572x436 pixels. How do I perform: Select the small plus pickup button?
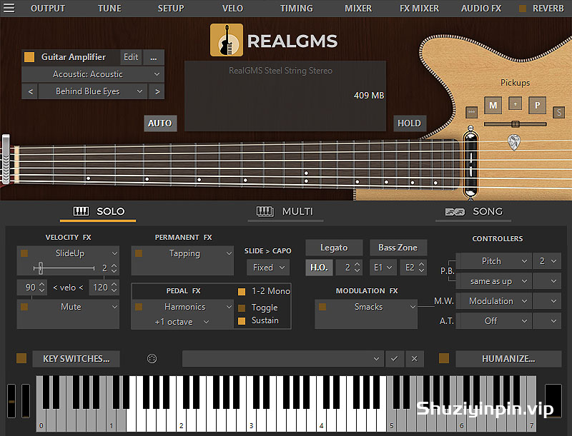coord(515,103)
